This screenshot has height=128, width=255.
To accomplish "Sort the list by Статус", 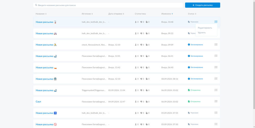I will (x=192, y=14).
